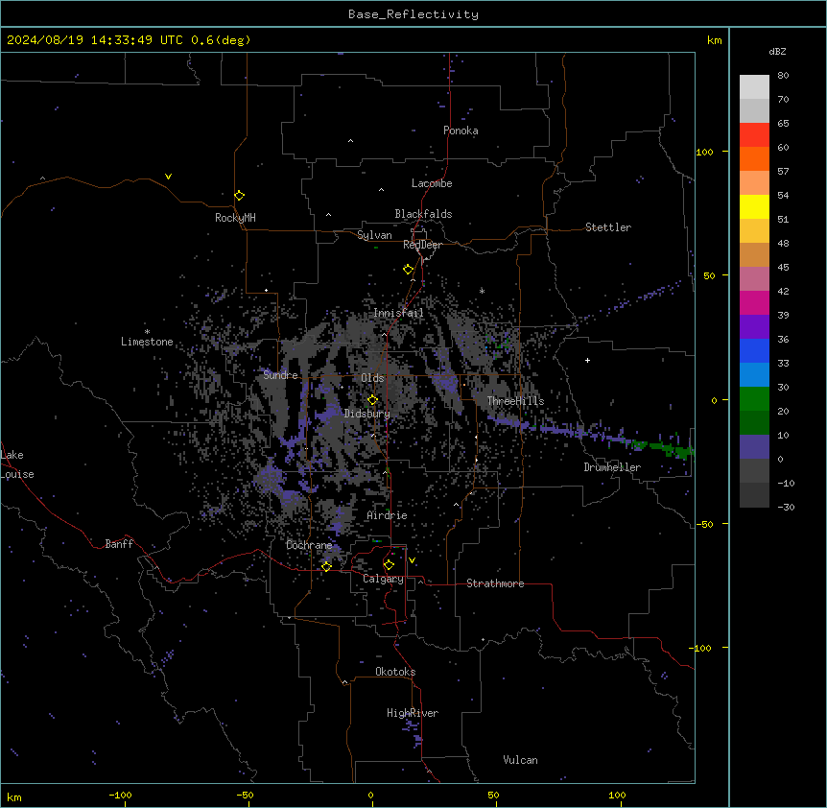Click the yellow V marker east of Calgary
This screenshot has width=827, height=808.
click(412, 560)
